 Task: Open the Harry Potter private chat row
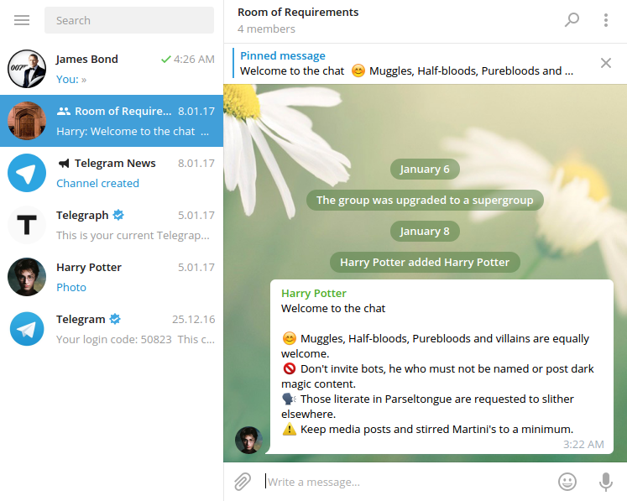(x=112, y=277)
